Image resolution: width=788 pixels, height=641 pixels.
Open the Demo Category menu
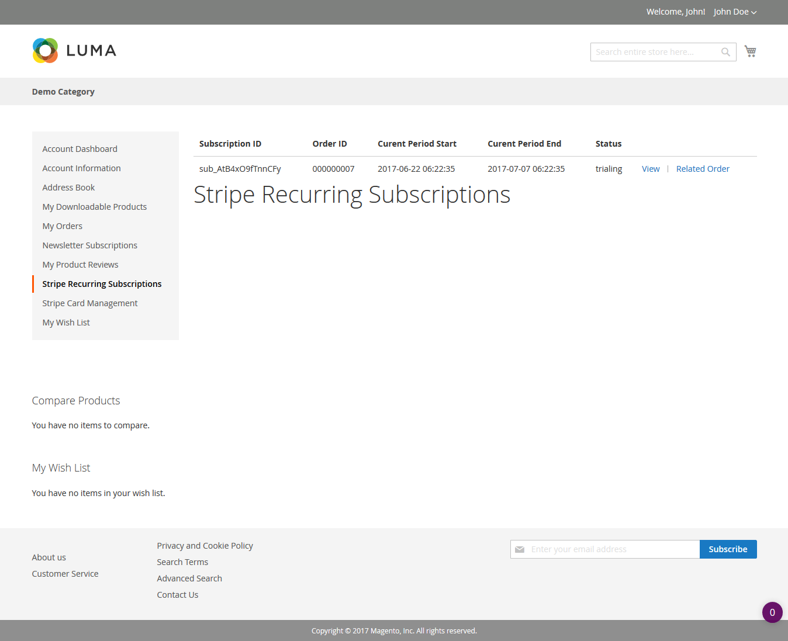coord(63,92)
